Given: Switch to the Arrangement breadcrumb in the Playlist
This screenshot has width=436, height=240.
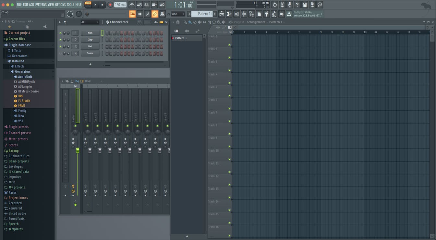Looking at the screenshot, I should [x=256, y=22].
